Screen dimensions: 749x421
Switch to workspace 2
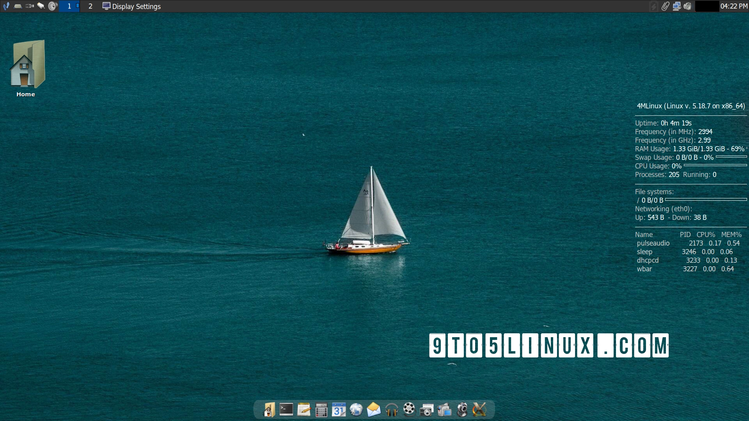[91, 6]
